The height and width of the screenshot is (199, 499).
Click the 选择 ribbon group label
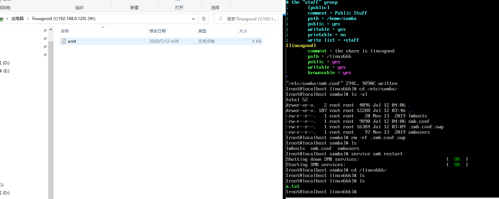tap(215, 7)
